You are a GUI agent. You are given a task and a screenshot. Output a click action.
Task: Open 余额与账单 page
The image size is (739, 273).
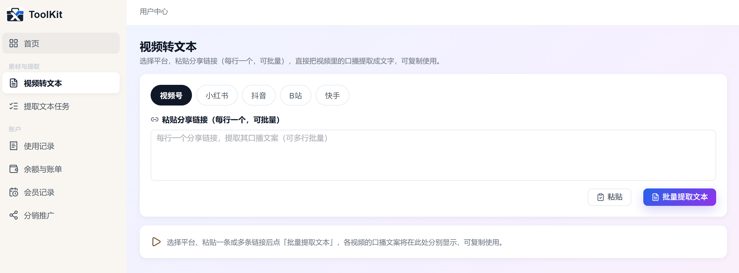point(61,169)
